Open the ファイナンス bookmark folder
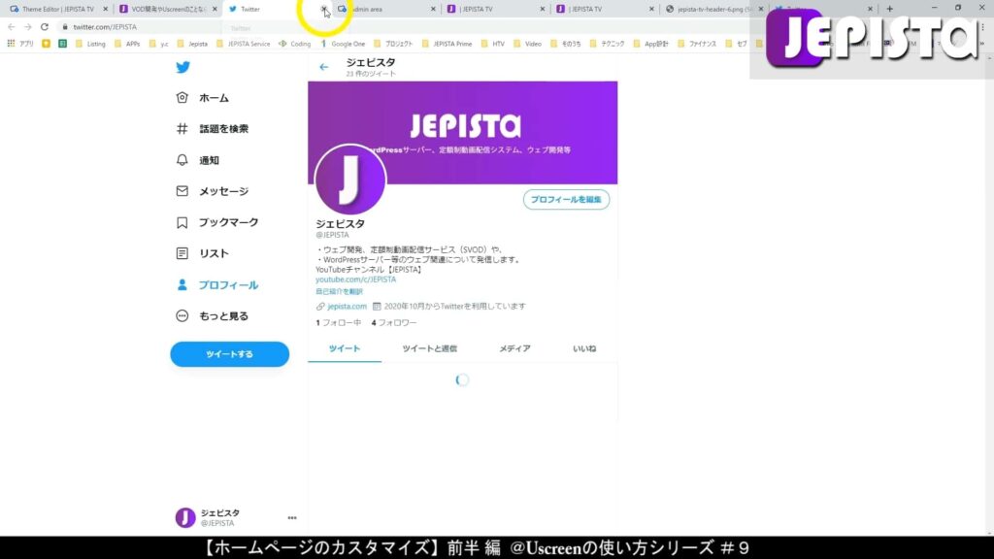Screen dimensions: 994x559 [697, 44]
